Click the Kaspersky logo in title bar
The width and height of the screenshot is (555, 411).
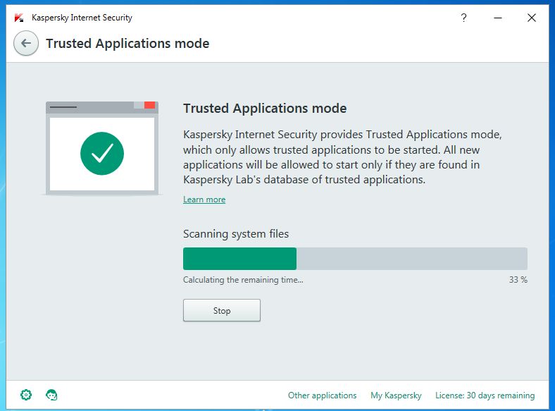(x=19, y=18)
